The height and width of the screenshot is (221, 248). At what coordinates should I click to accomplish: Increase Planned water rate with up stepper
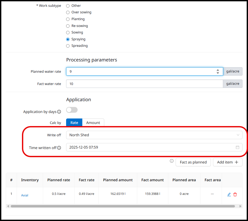coord(218,70)
